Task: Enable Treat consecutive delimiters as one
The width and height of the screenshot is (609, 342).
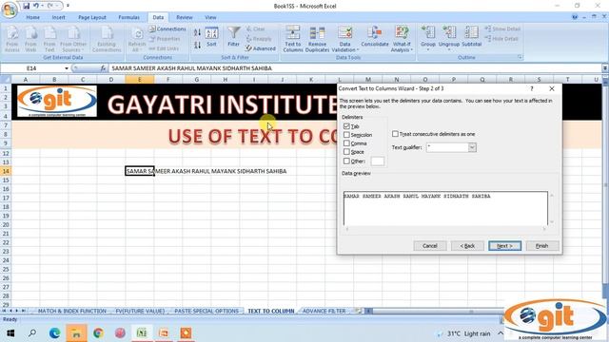Action: pyautogui.click(x=395, y=134)
